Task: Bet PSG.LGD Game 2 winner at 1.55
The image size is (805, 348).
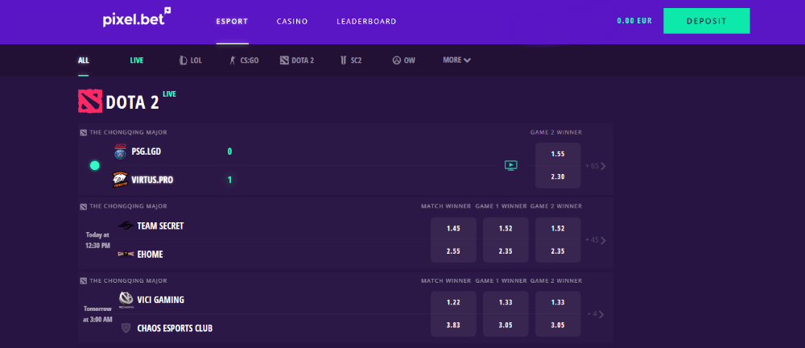Action: click(x=558, y=154)
